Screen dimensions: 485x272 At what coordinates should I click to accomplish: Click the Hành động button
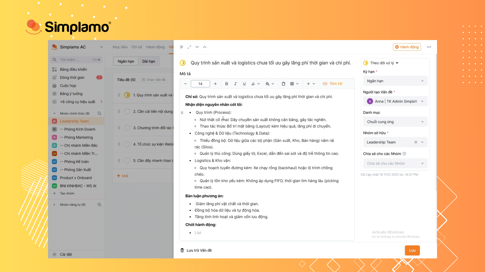(x=407, y=47)
